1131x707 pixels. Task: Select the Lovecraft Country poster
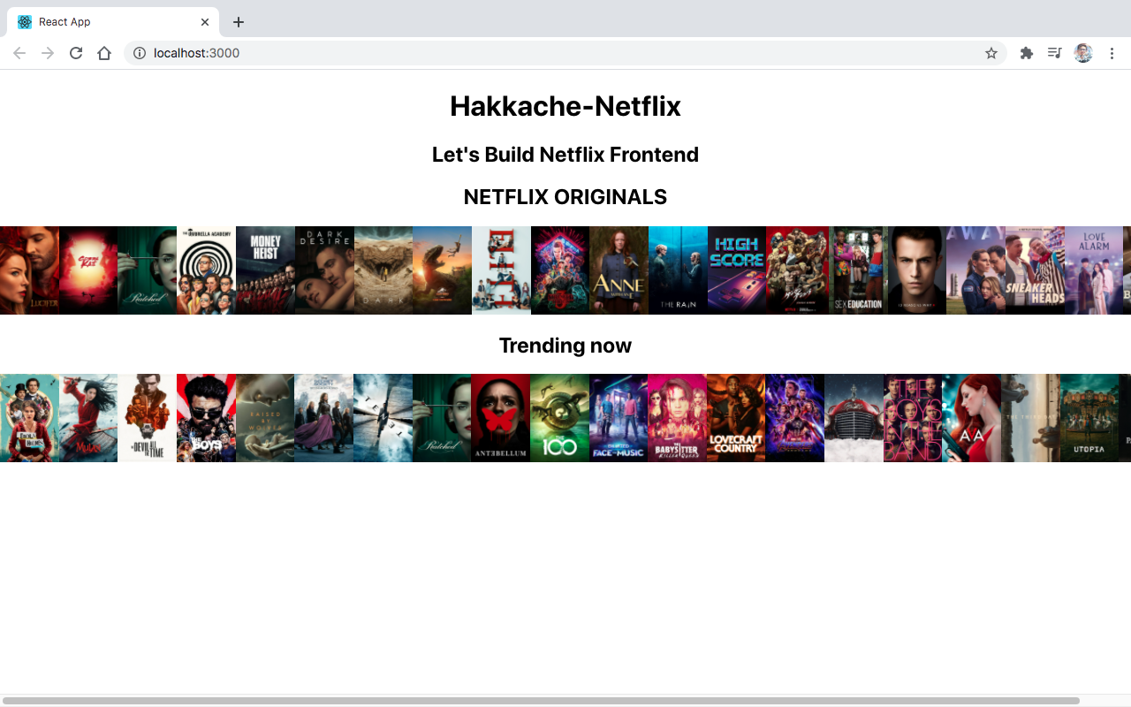point(736,418)
